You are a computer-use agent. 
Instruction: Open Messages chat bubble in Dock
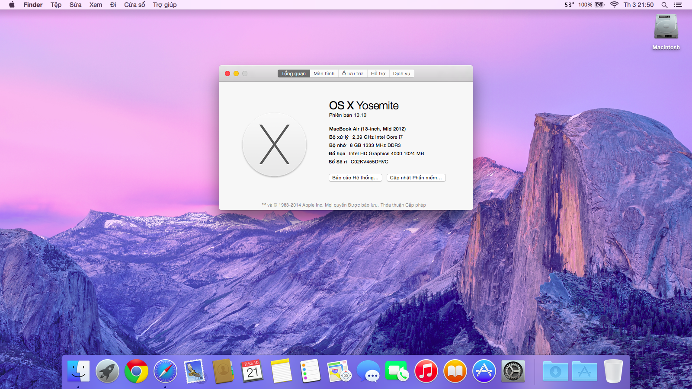click(368, 371)
